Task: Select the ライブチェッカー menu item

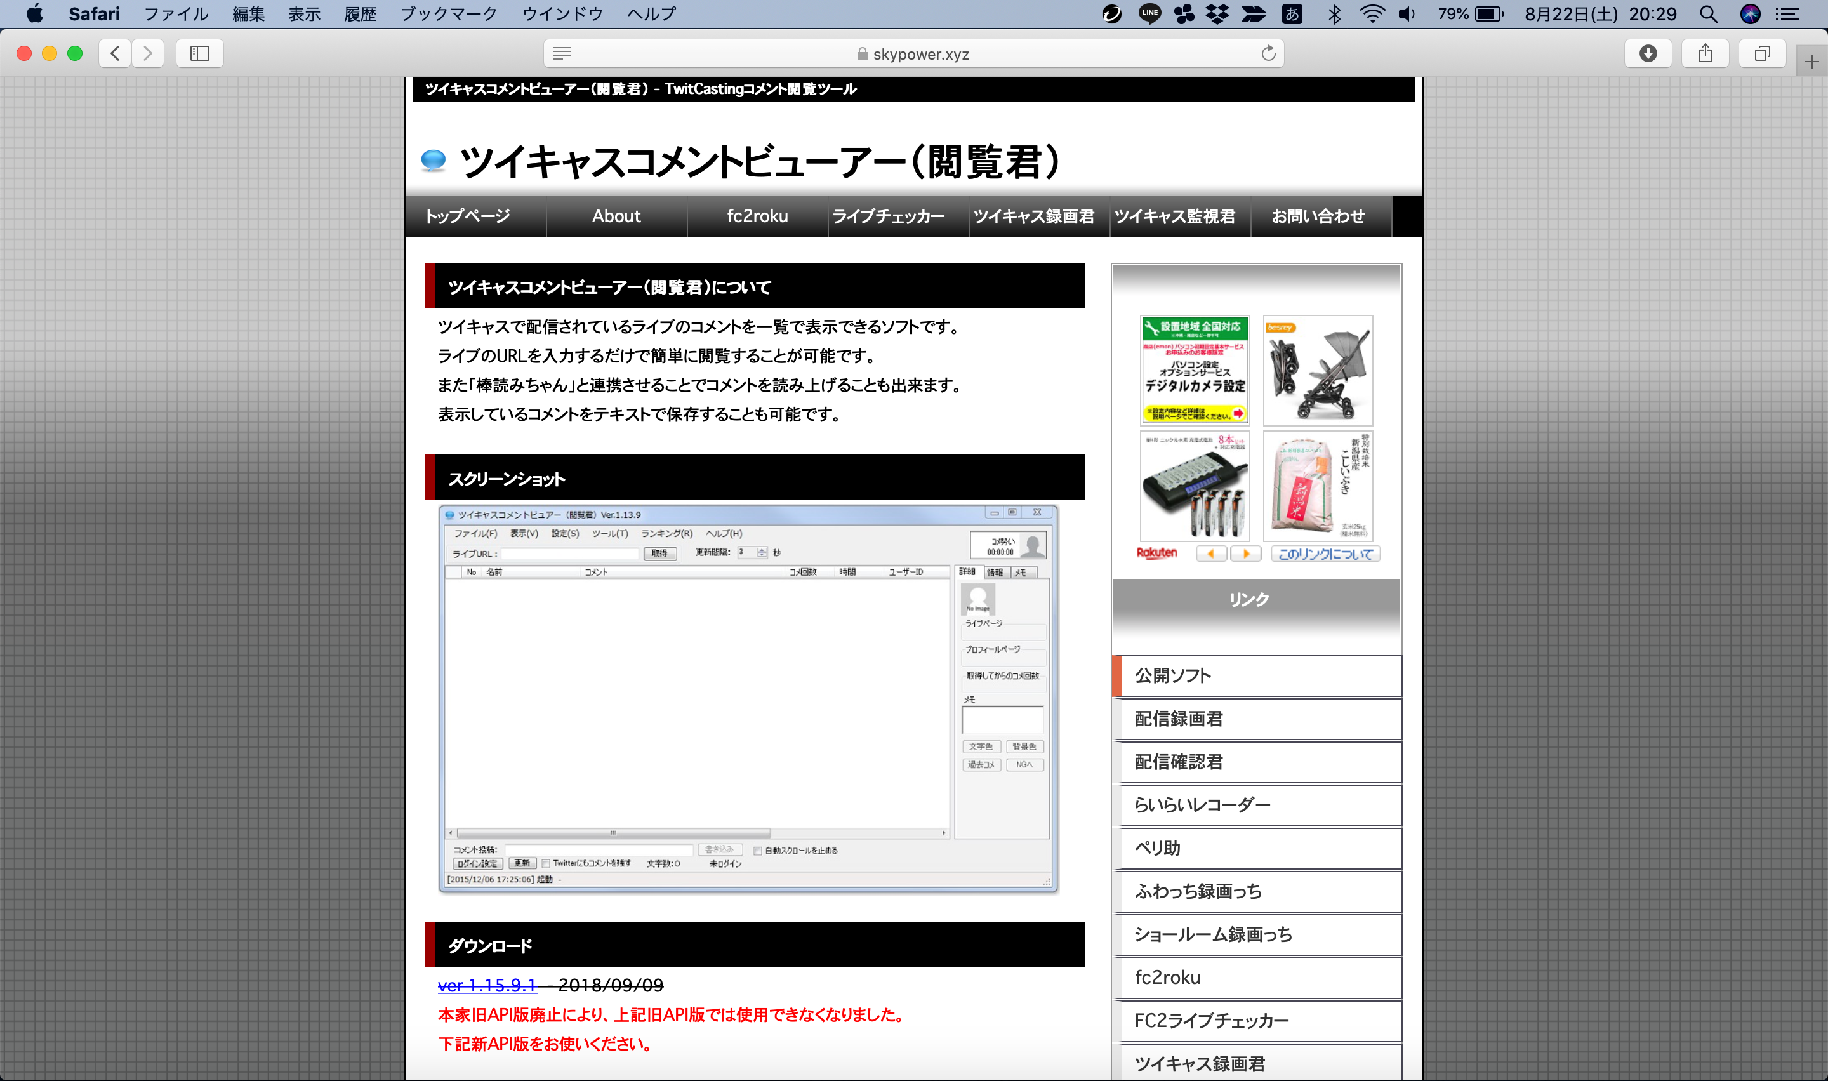Action: pyautogui.click(x=891, y=215)
